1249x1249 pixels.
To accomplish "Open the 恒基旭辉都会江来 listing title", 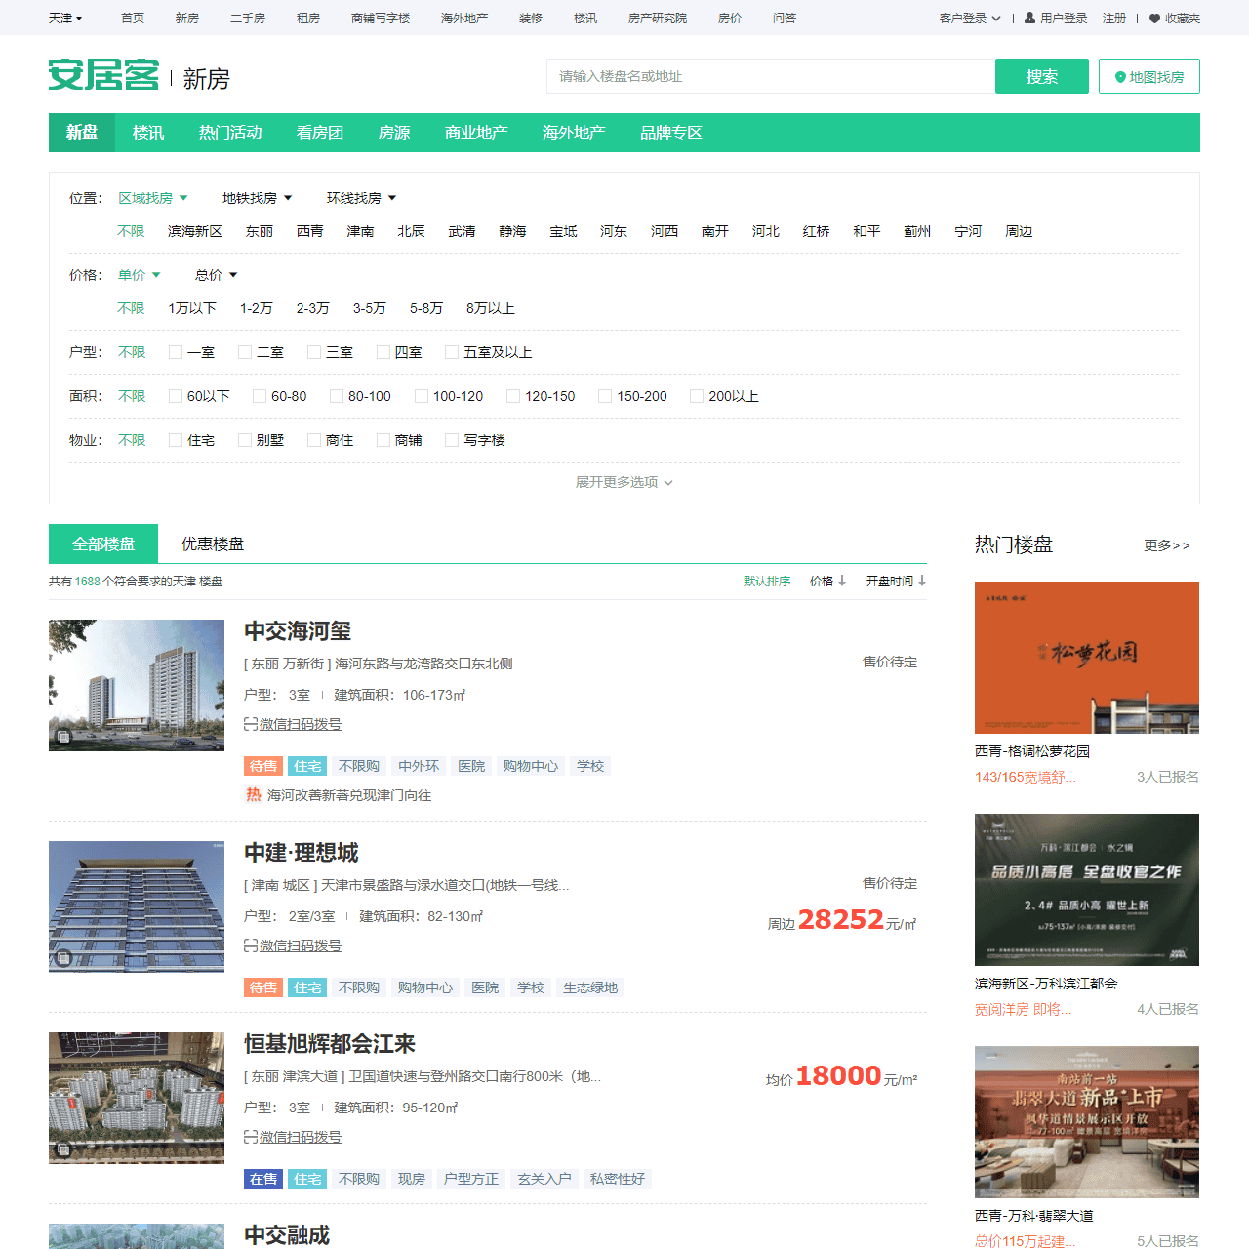I will pyautogui.click(x=330, y=1044).
